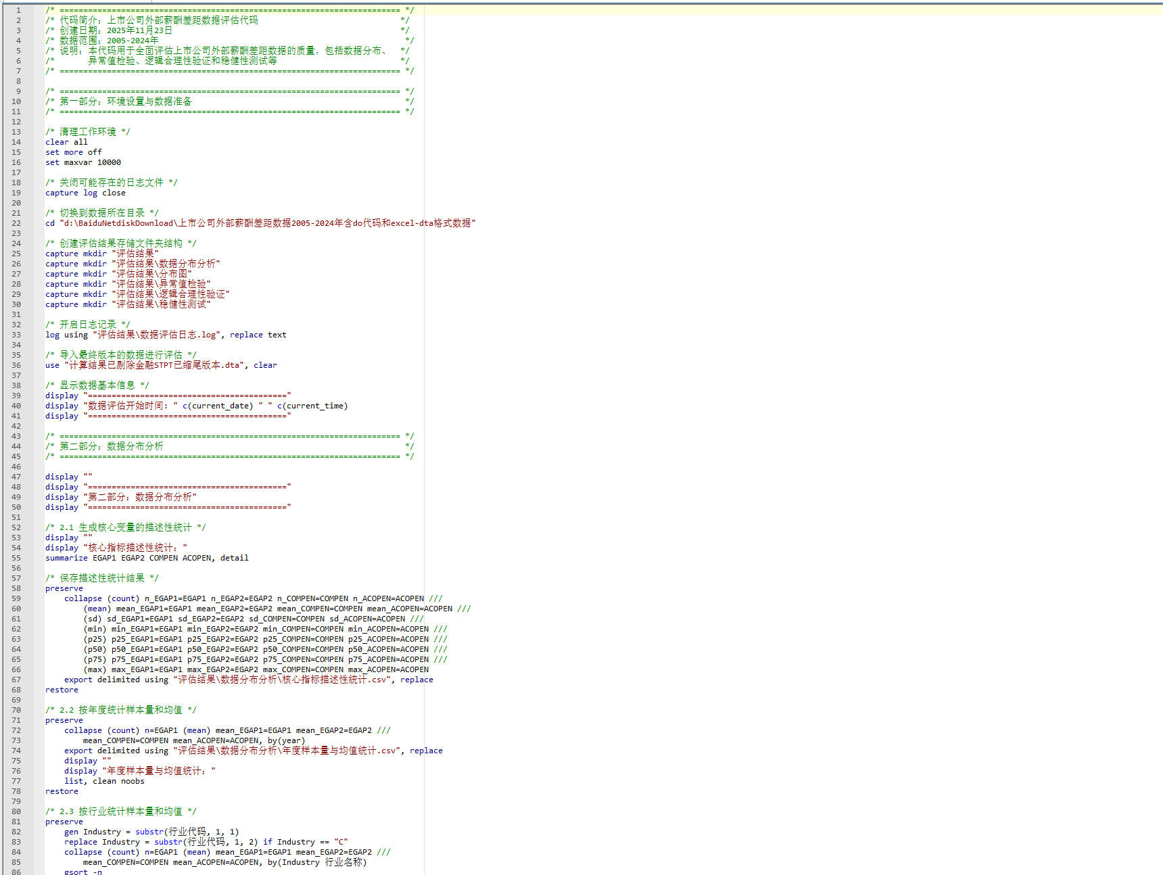Click the export line for "核心指标描述性统计.csv"
The width and height of the screenshot is (1163, 875).
pos(249,680)
